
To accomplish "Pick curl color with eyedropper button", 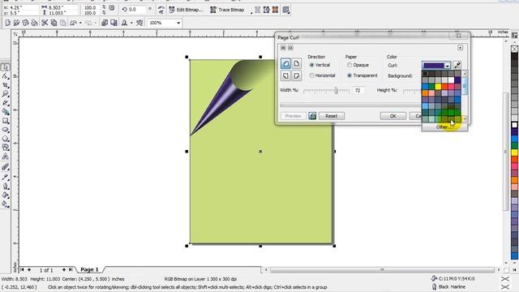I will (x=457, y=65).
